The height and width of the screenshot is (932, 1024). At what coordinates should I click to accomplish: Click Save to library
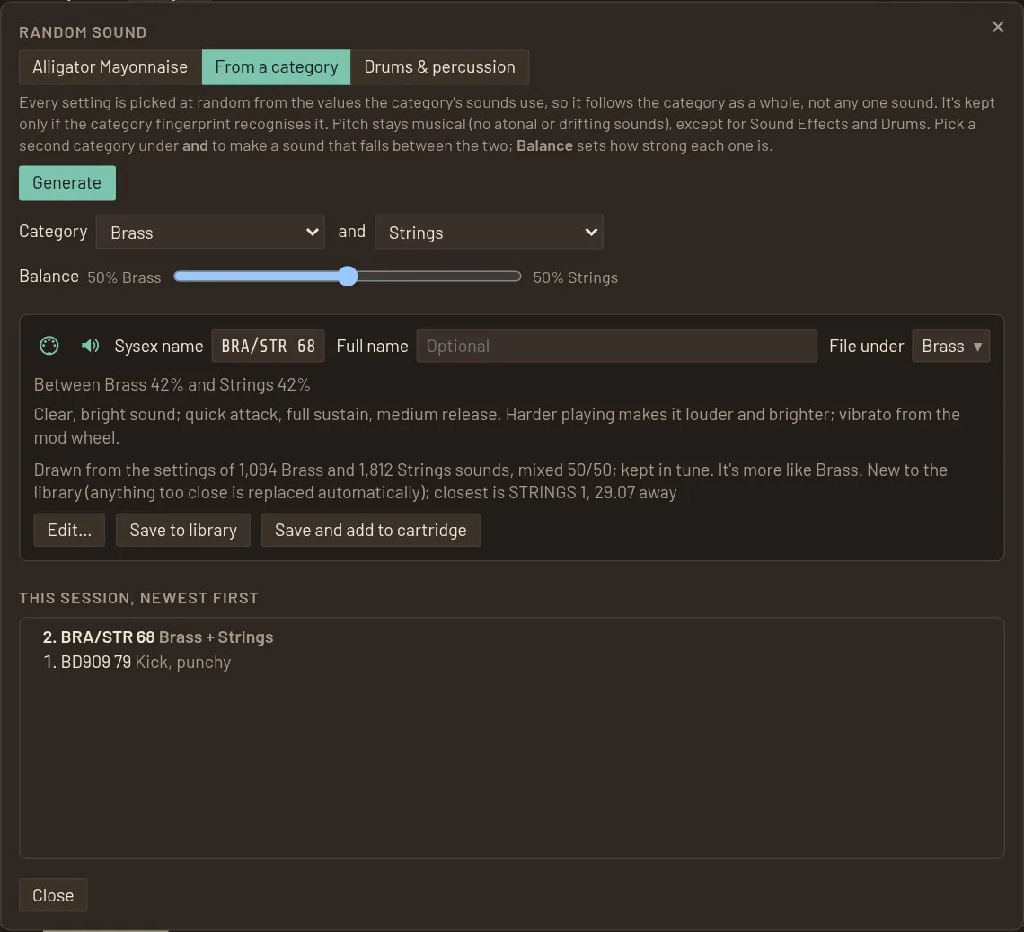183,530
